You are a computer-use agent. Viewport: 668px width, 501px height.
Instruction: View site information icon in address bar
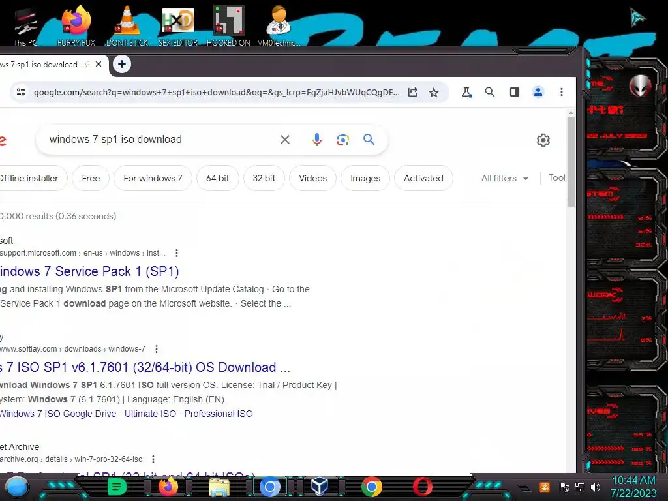pos(20,92)
